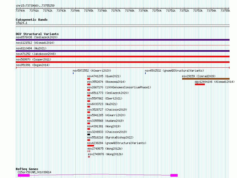Open nsv4502532 (gnomADStructuralVariants) label
The width and height of the screenshot is (237, 178).
pyautogui.click(x=174, y=71)
